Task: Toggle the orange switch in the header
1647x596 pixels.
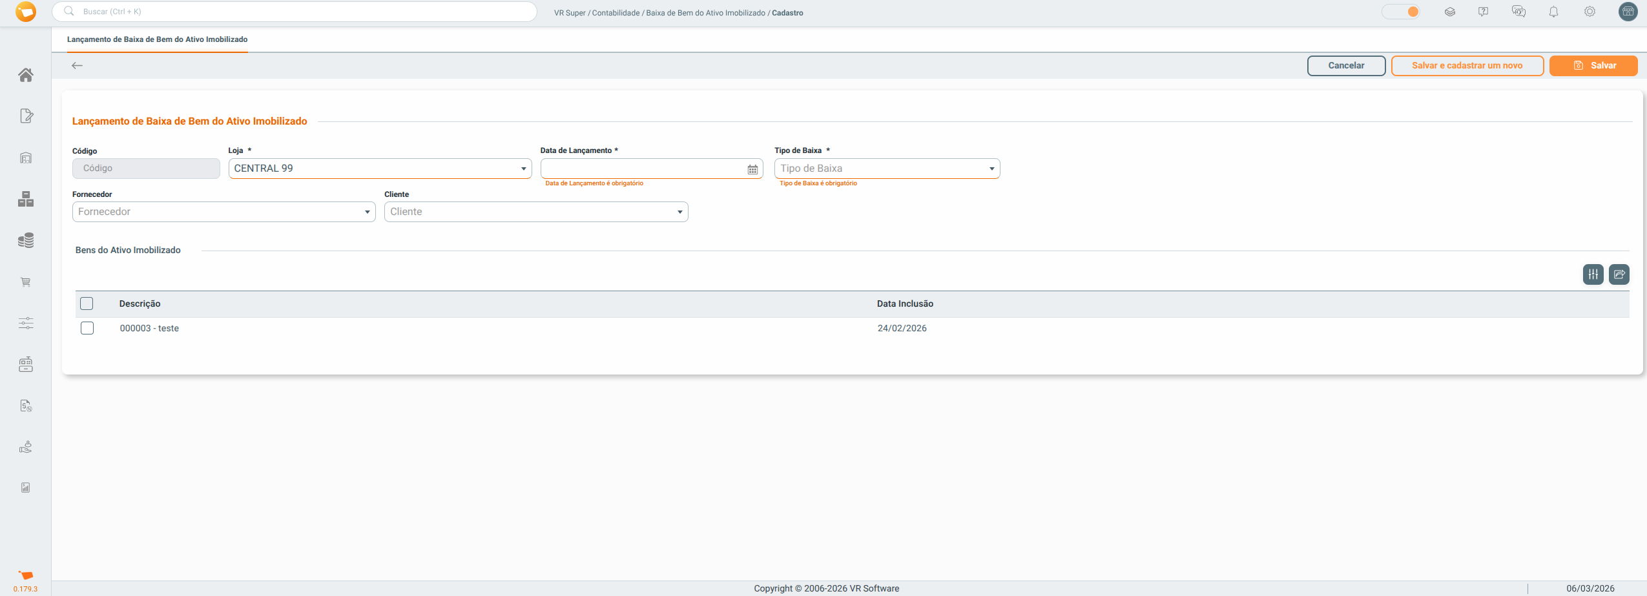Action: coord(1401,12)
